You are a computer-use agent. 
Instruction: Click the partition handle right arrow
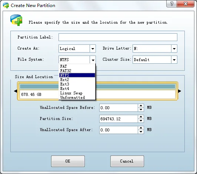coord(180,91)
